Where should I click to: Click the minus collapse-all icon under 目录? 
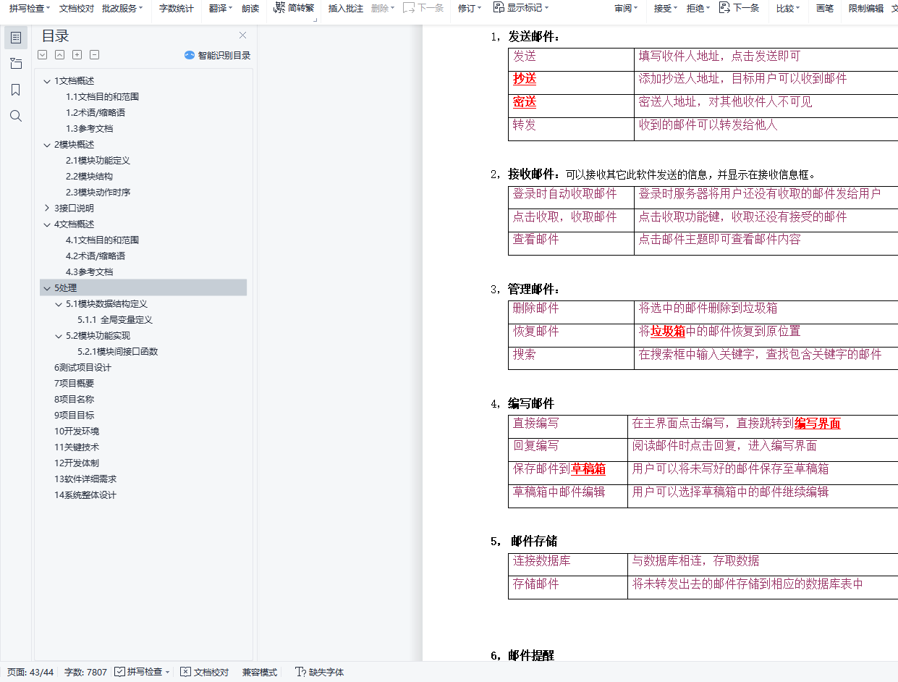[94, 55]
